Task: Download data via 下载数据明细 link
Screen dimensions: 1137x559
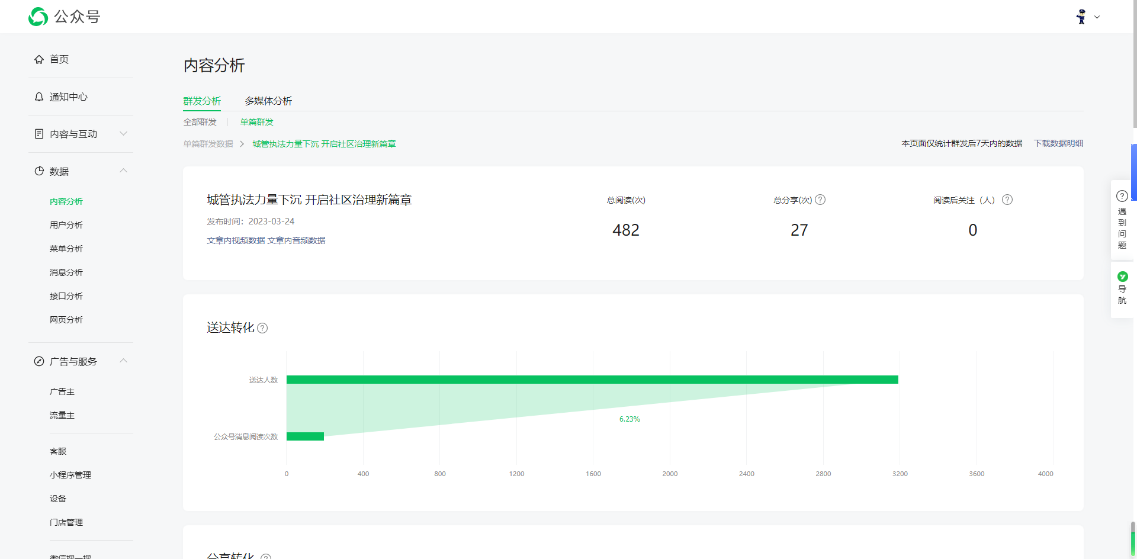Action: pyautogui.click(x=1058, y=143)
